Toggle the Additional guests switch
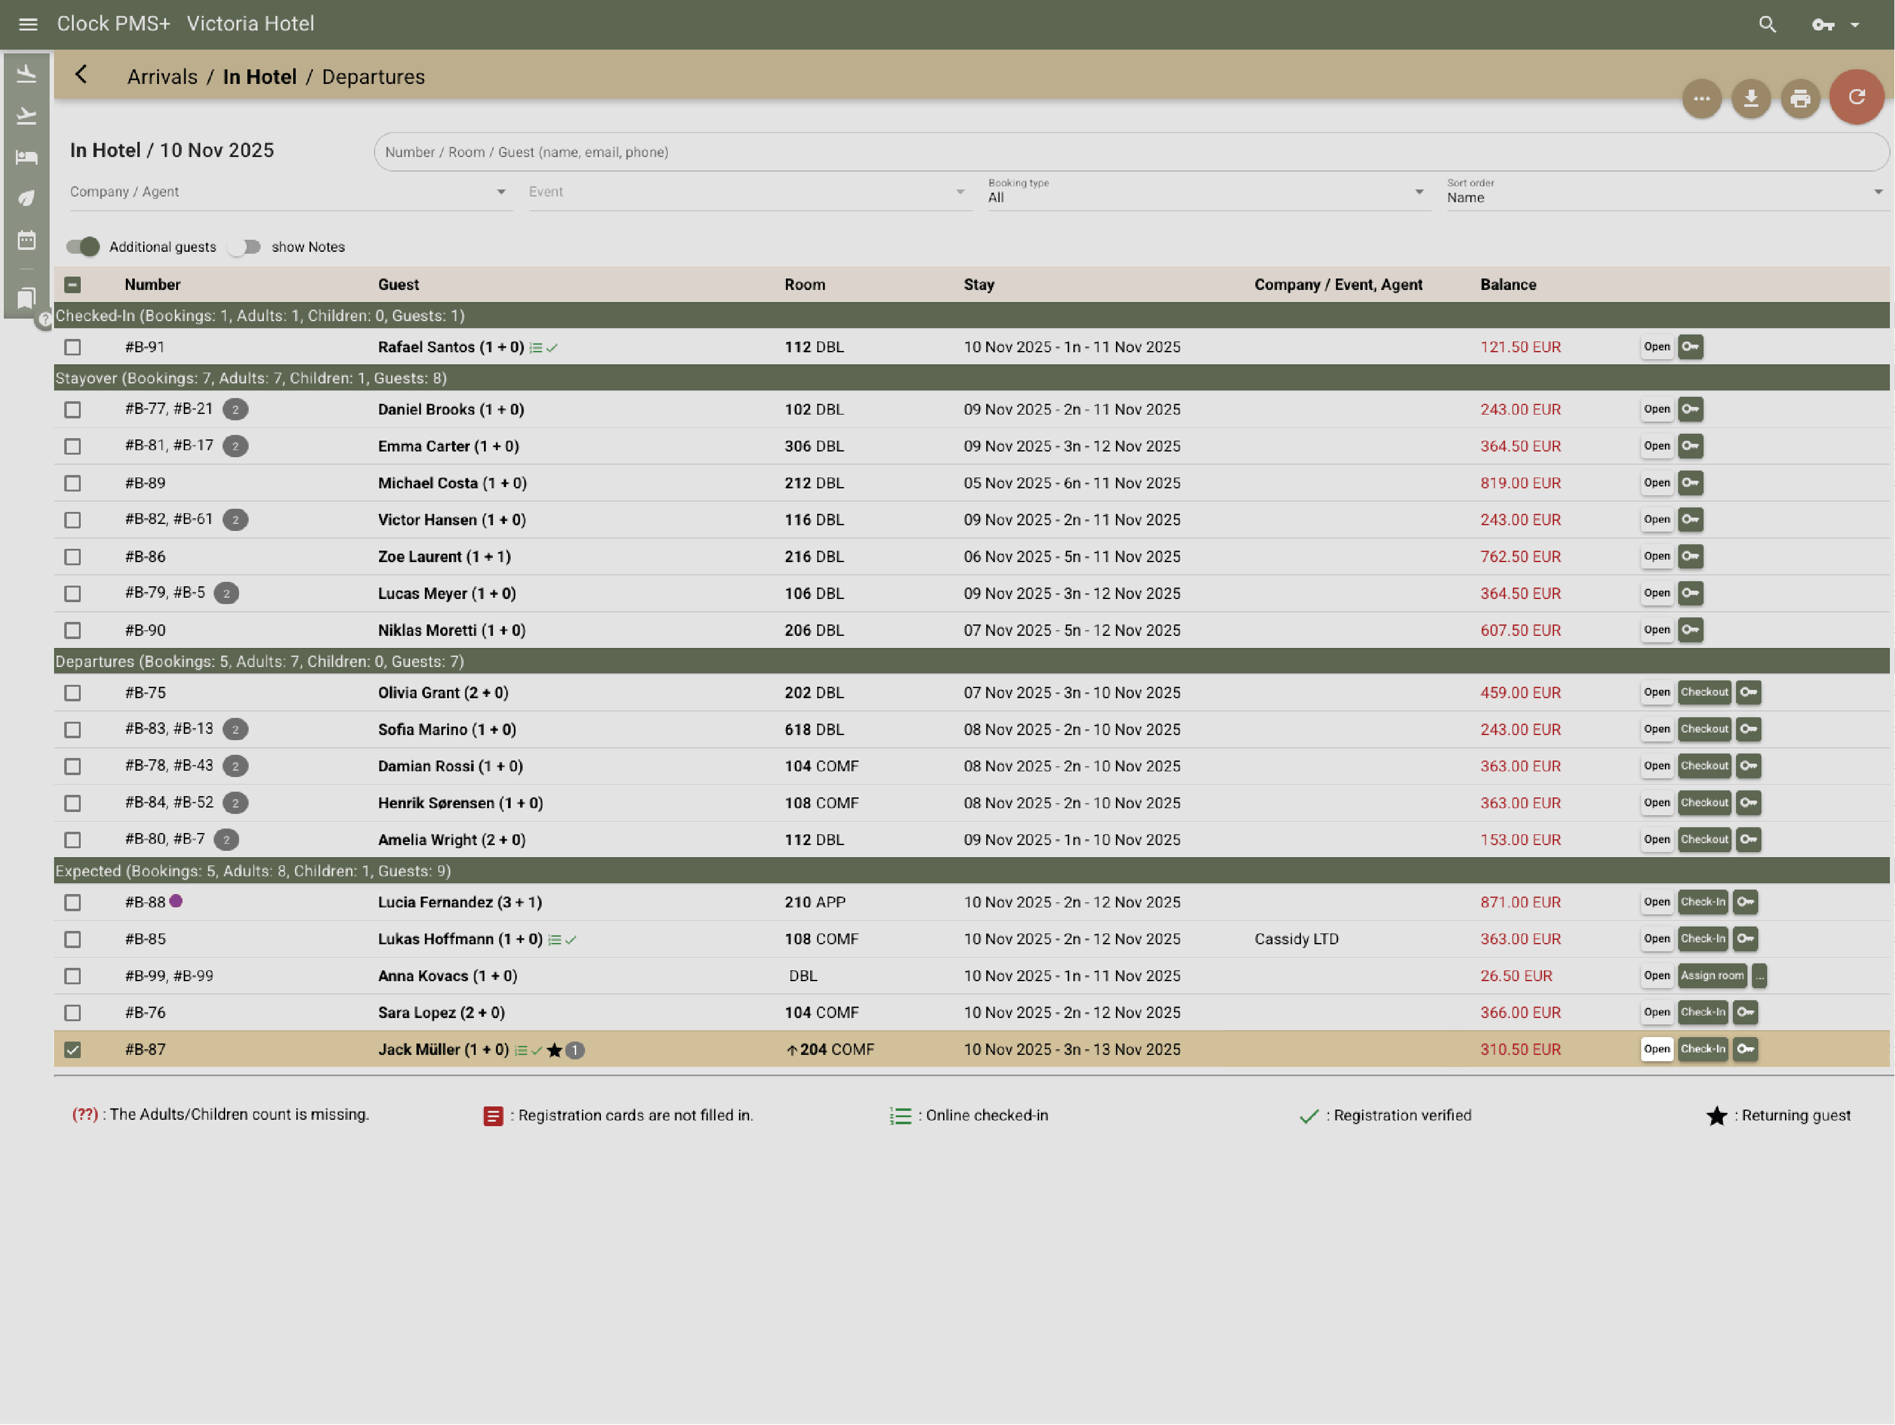This screenshot has width=1895, height=1425. coord(83,247)
